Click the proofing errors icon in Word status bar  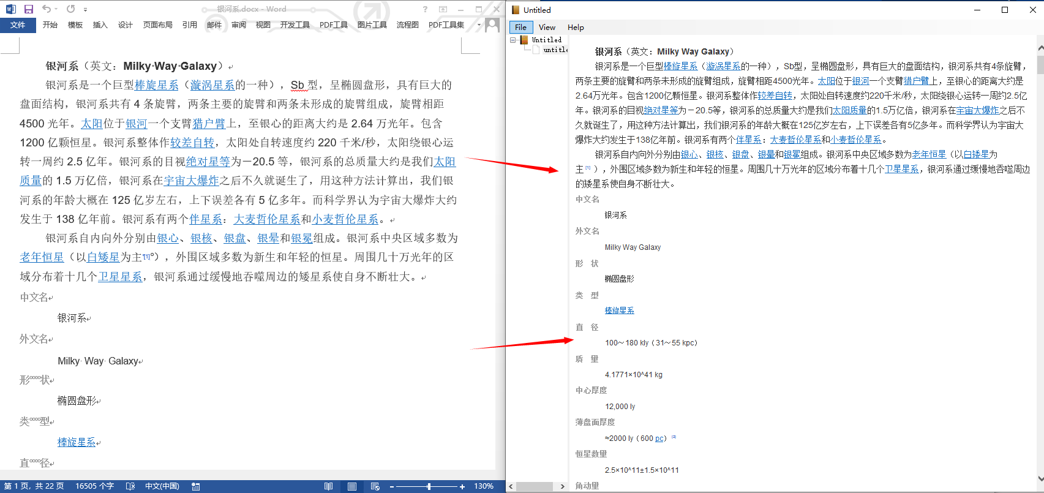(130, 486)
